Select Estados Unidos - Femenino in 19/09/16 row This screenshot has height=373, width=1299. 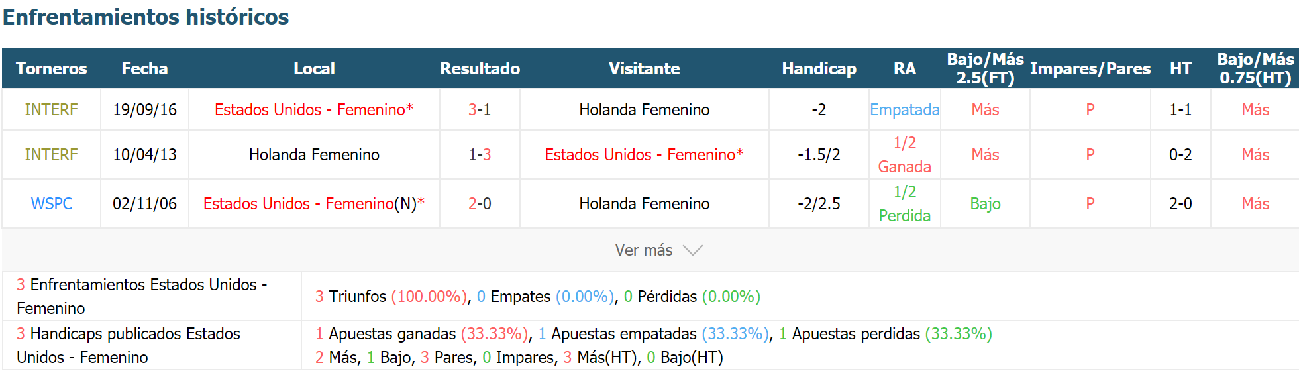click(314, 109)
